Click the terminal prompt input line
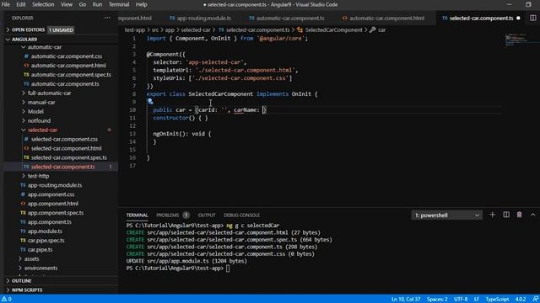This screenshot has width=540, height=303. tap(178, 268)
